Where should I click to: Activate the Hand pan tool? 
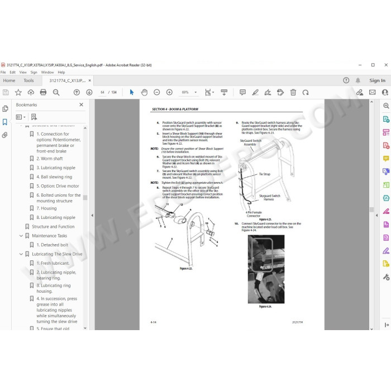pyautogui.click(x=144, y=93)
